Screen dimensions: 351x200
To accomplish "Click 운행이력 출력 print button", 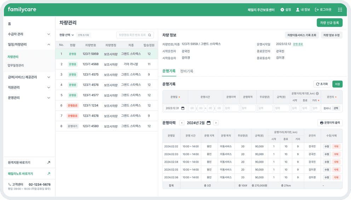I will click(x=330, y=123).
